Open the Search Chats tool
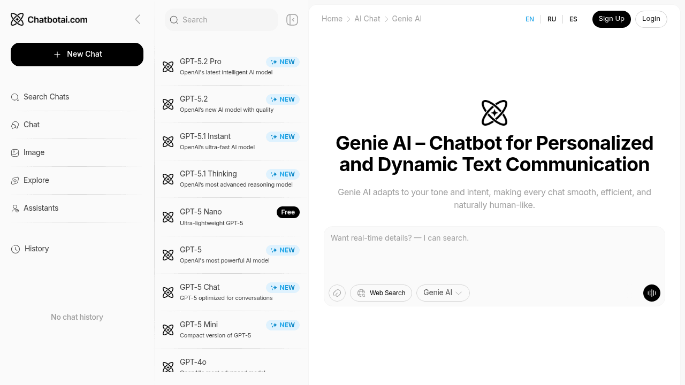The height and width of the screenshot is (385, 685). (x=46, y=97)
